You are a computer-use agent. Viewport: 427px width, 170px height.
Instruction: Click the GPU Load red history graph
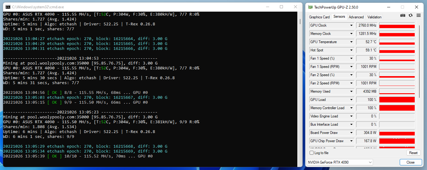(397, 100)
